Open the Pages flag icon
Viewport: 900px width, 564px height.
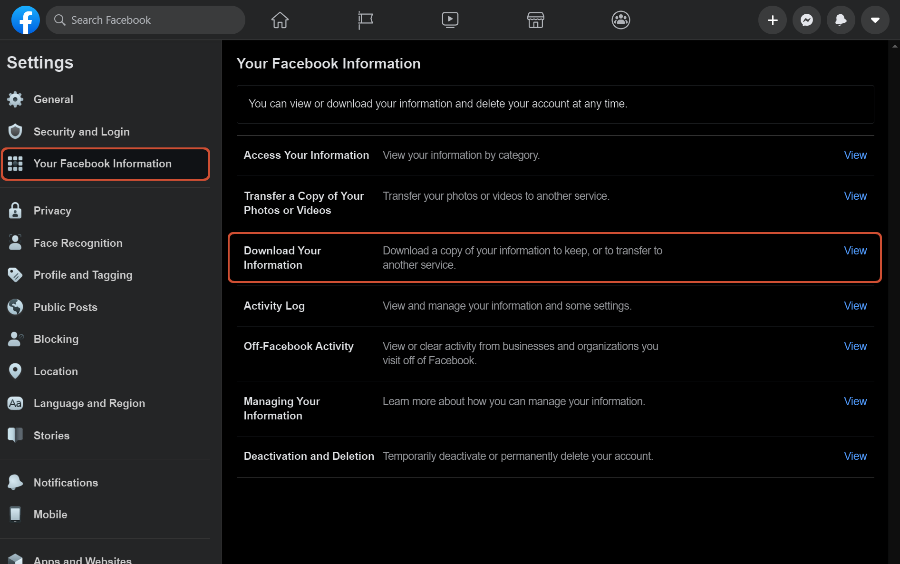pos(365,20)
